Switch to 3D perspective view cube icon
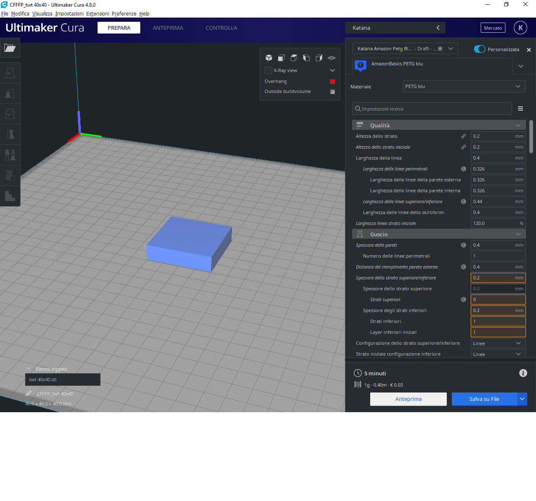The image size is (536, 501). pyautogui.click(x=269, y=58)
